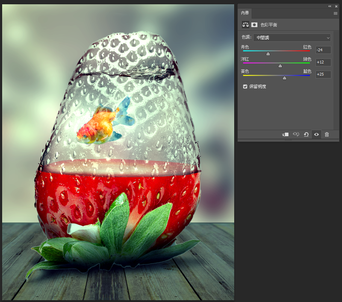342x302 pixels.
Task: Click the cyan-red value field showing -24
Action: pyautogui.click(x=323, y=50)
